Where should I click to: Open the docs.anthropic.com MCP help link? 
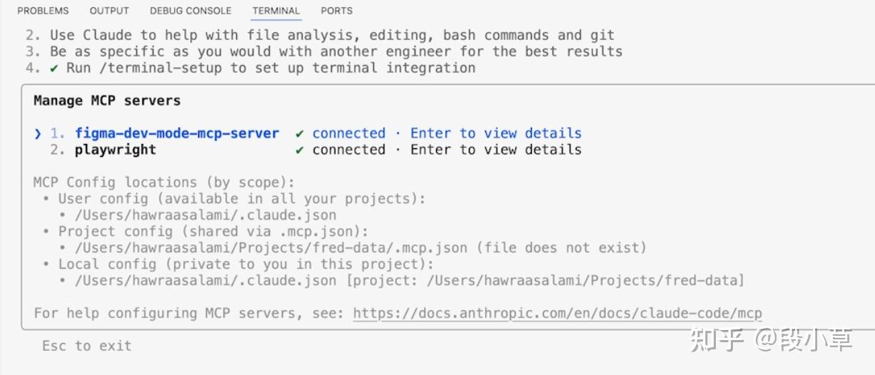557,313
